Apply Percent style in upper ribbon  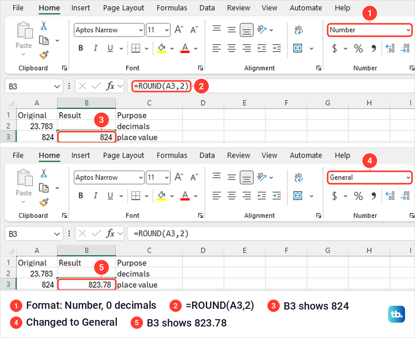coord(359,48)
